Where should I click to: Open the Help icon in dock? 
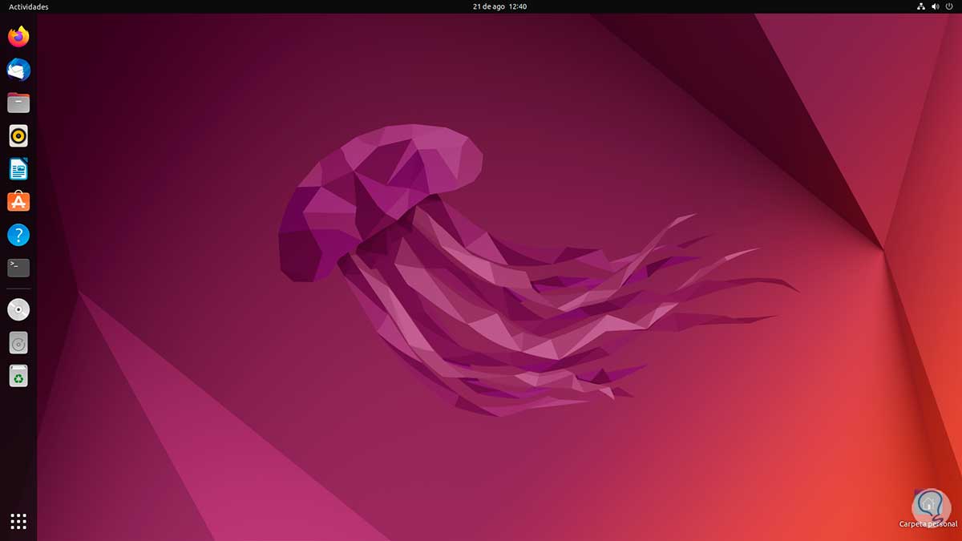pos(18,235)
